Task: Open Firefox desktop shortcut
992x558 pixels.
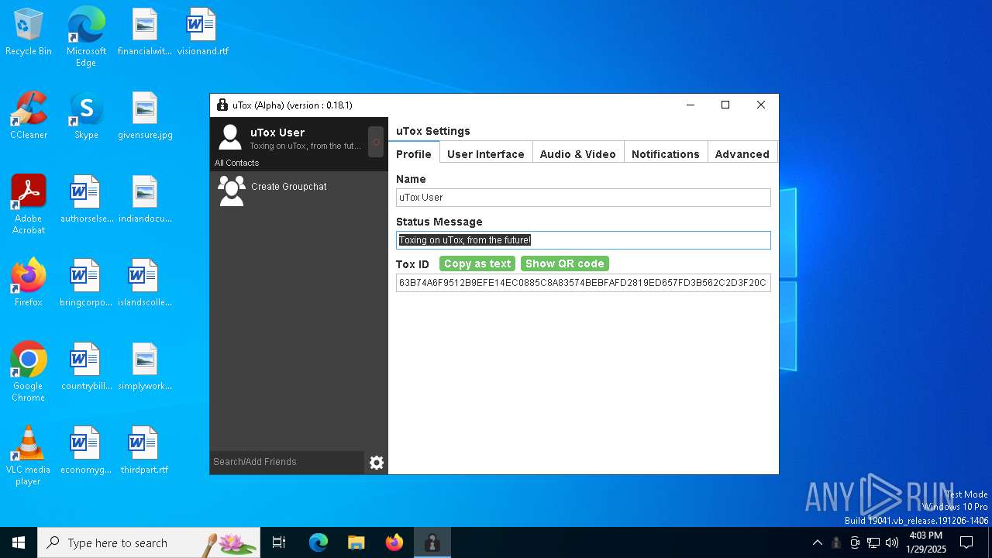Action: pyautogui.click(x=29, y=284)
